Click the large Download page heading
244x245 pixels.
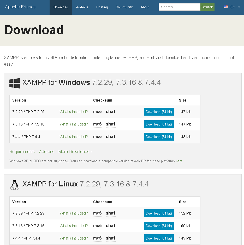tap(34, 30)
